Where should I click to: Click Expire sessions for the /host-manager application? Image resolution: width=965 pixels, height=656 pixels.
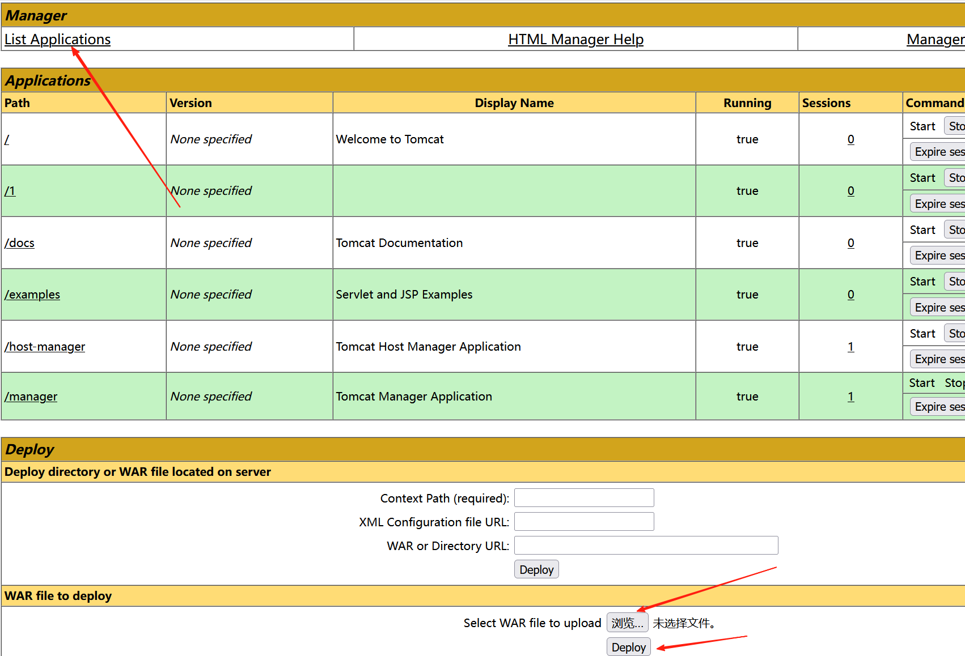pyautogui.click(x=938, y=359)
